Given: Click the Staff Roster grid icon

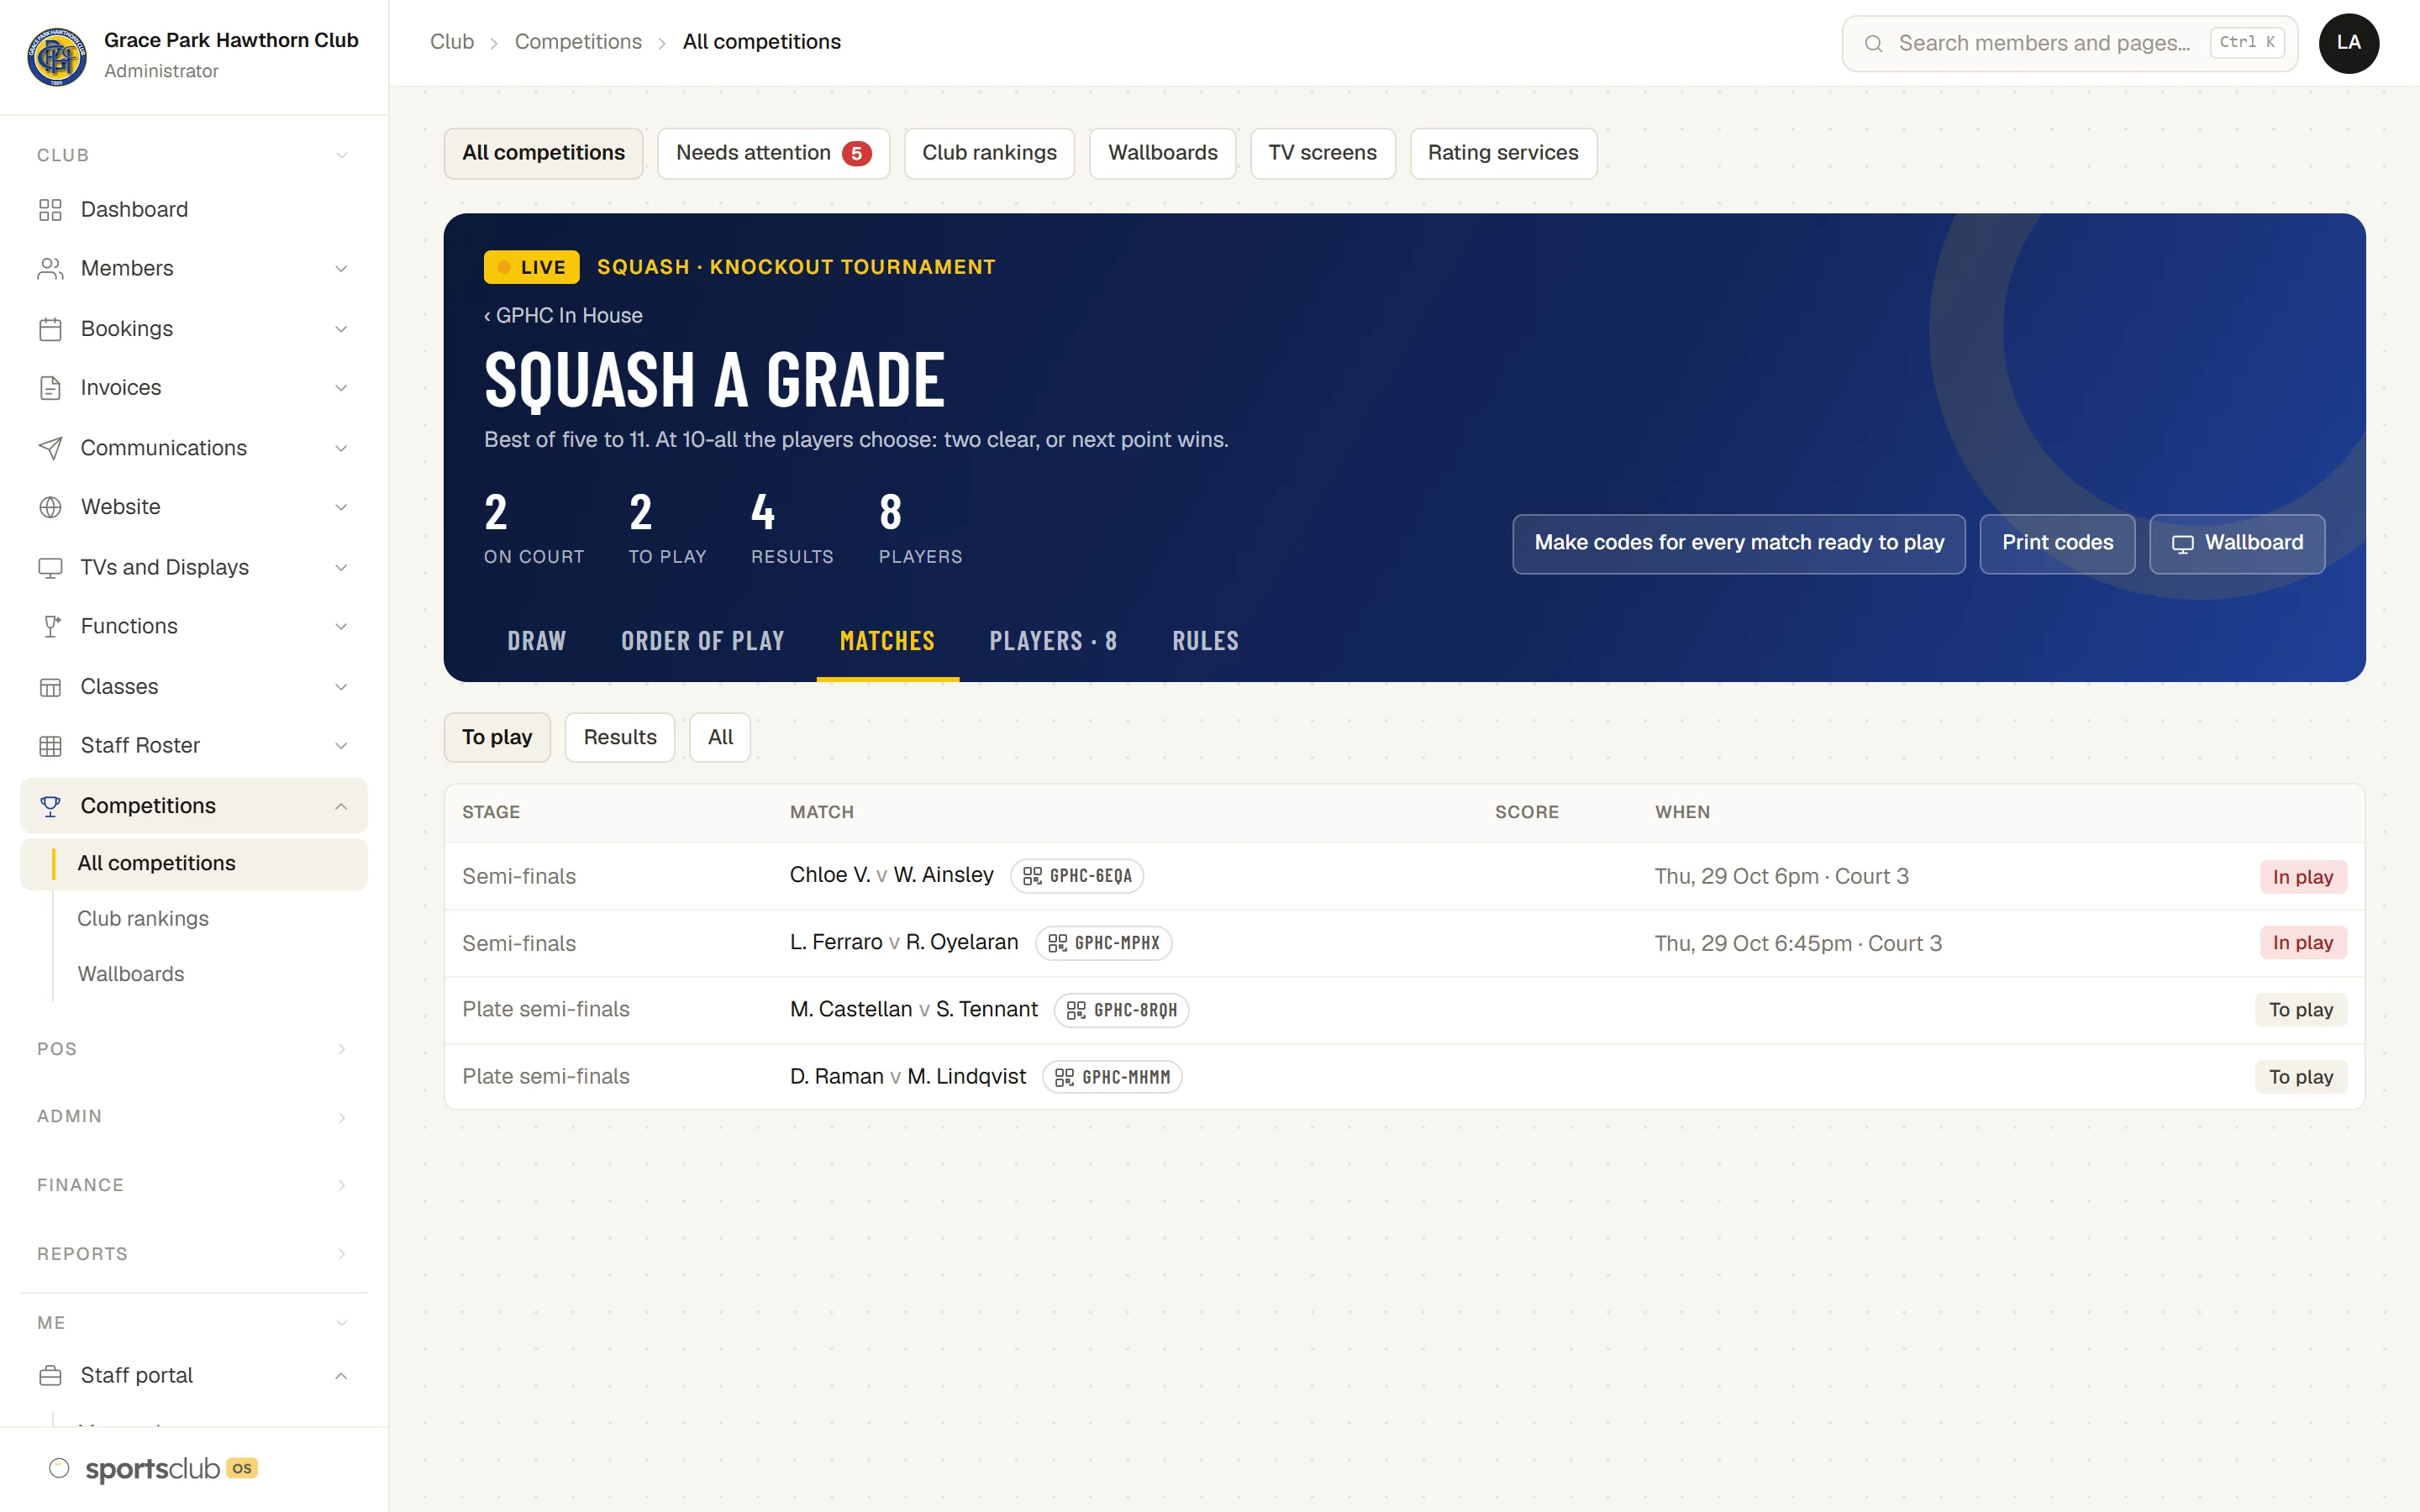Looking at the screenshot, I should [50, 745].
